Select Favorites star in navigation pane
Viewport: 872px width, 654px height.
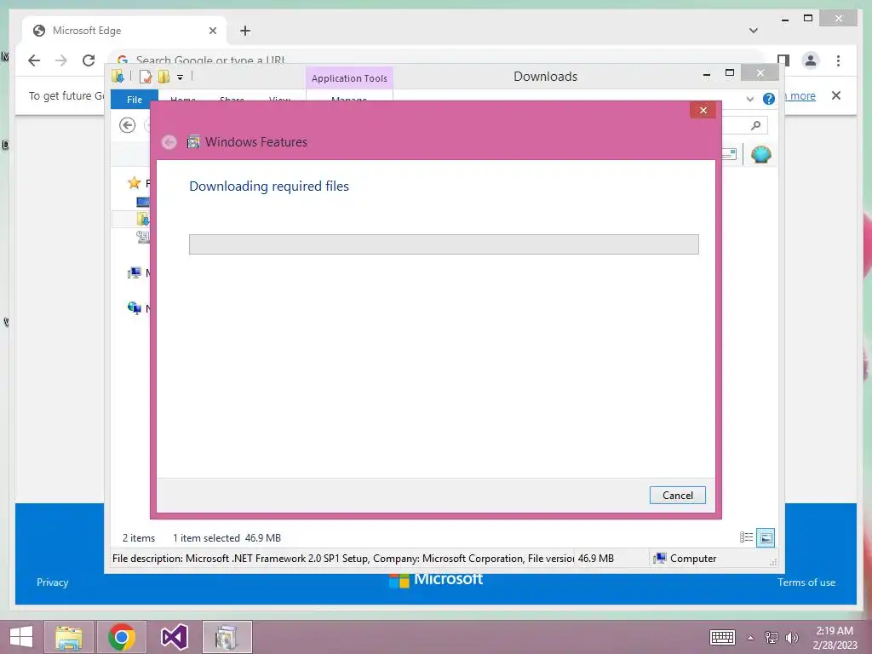point(134,183)
